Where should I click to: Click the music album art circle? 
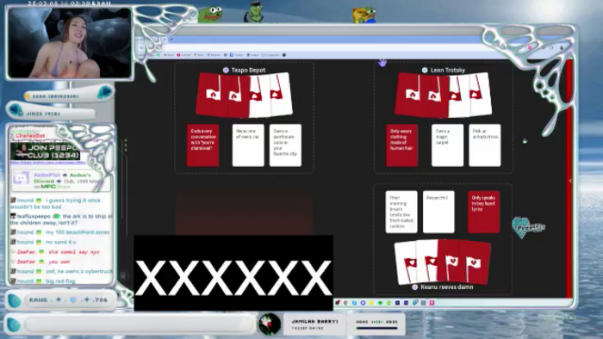click(x=269, y=324)
